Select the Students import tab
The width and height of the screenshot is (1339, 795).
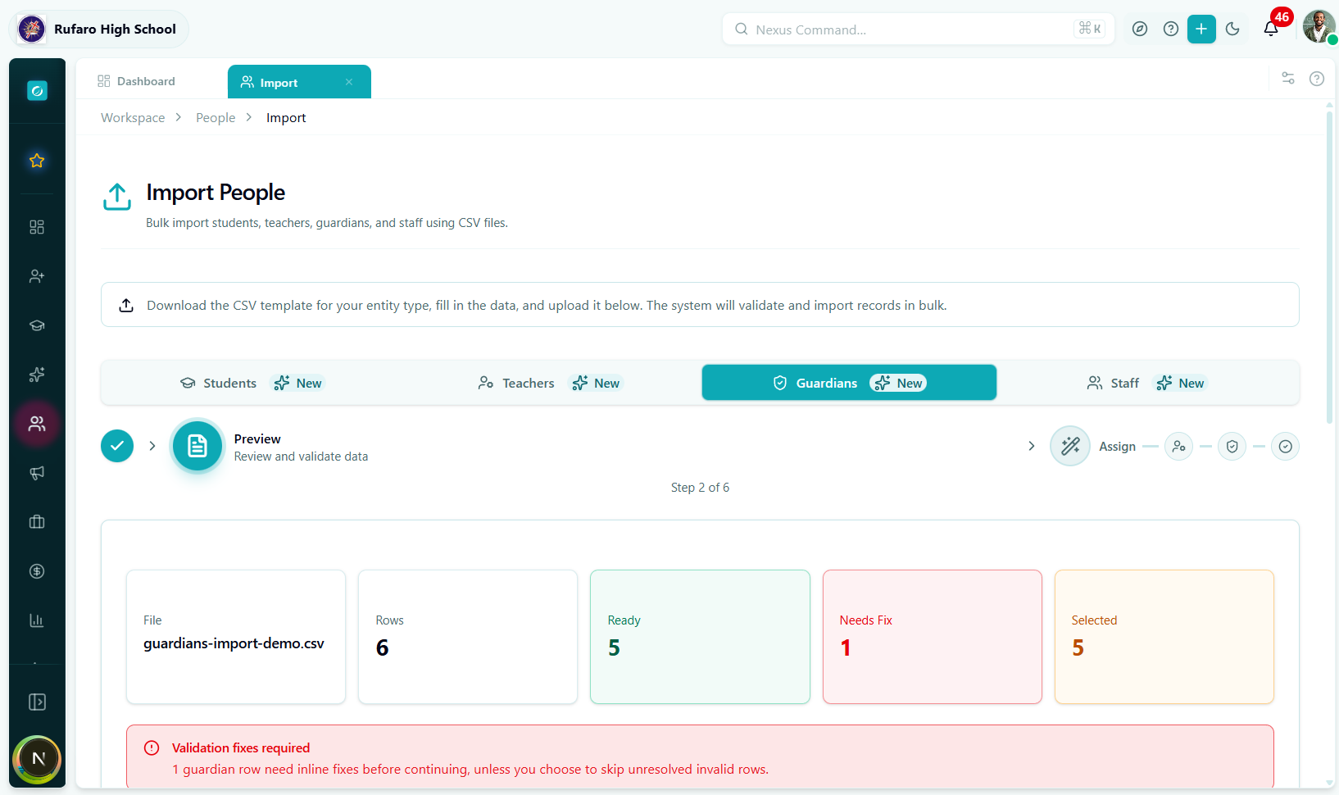(x=252, y=383)
